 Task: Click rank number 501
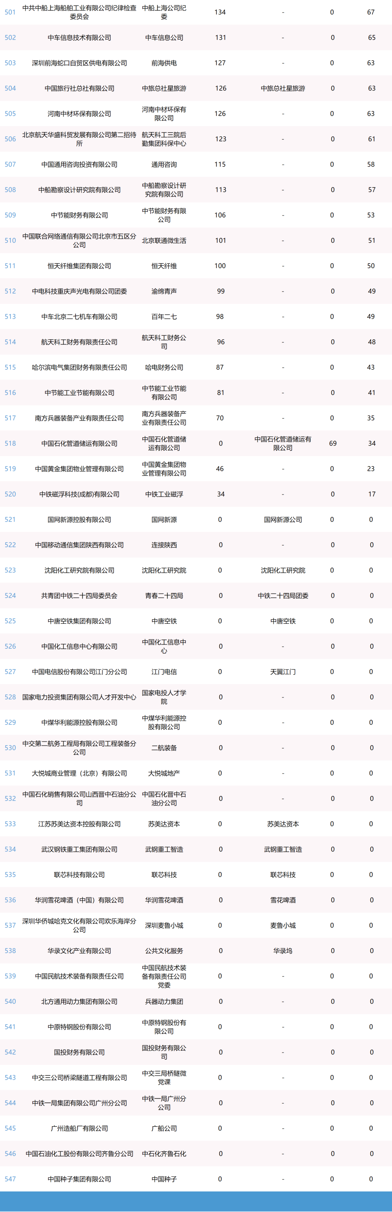(x=10, y=12)
